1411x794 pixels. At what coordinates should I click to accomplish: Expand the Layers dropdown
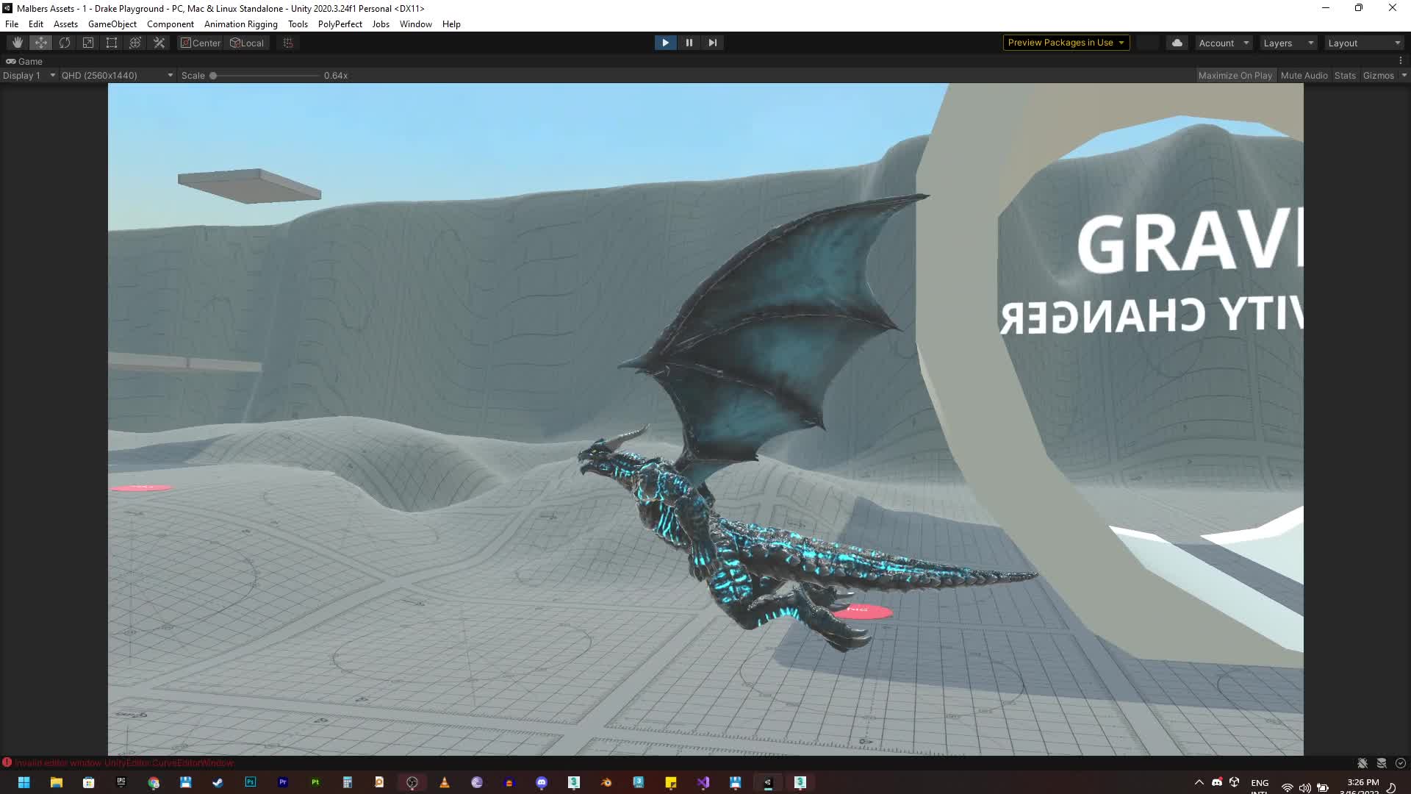tap(1288, 43)
